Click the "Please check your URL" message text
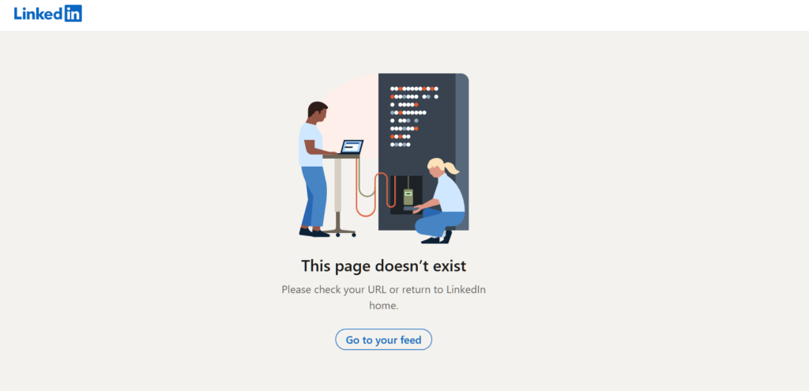Image resolution: width=809 pixels, height=391 pixels. pos(383,297)
